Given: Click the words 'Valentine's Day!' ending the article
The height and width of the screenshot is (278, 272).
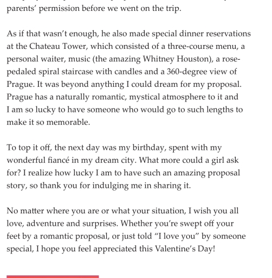Looking at the screenshot, I should click(185, 249).
